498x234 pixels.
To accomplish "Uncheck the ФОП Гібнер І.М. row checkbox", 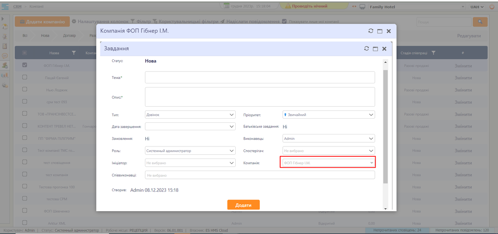I will click(x=24, y=65).
